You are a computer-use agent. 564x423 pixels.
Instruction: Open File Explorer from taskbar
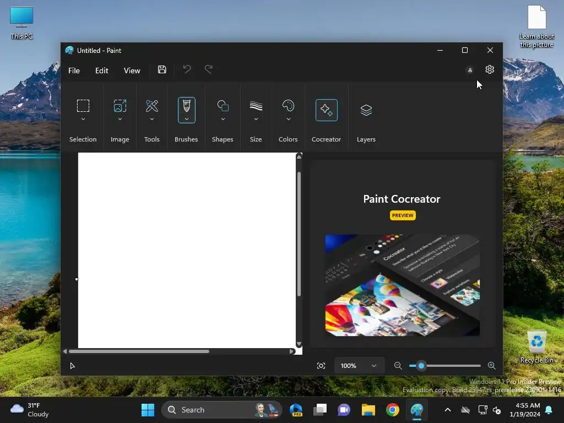(x=368, y=410)
